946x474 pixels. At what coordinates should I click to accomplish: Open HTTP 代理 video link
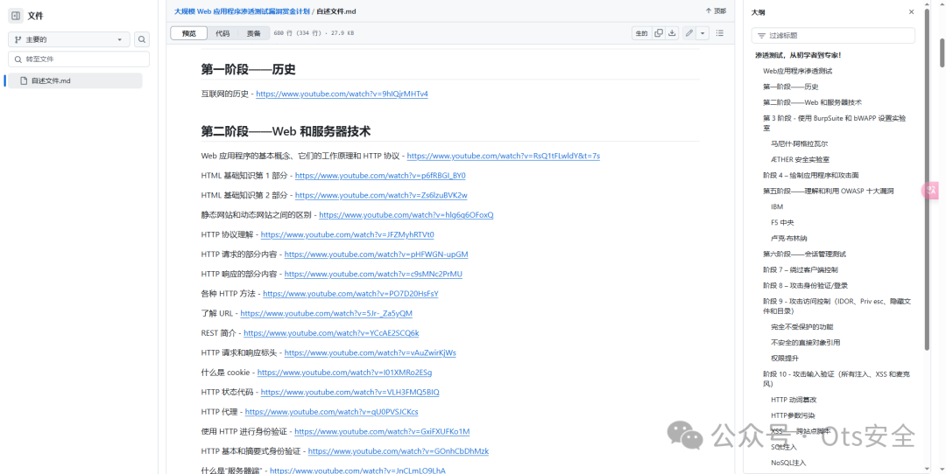332,412
